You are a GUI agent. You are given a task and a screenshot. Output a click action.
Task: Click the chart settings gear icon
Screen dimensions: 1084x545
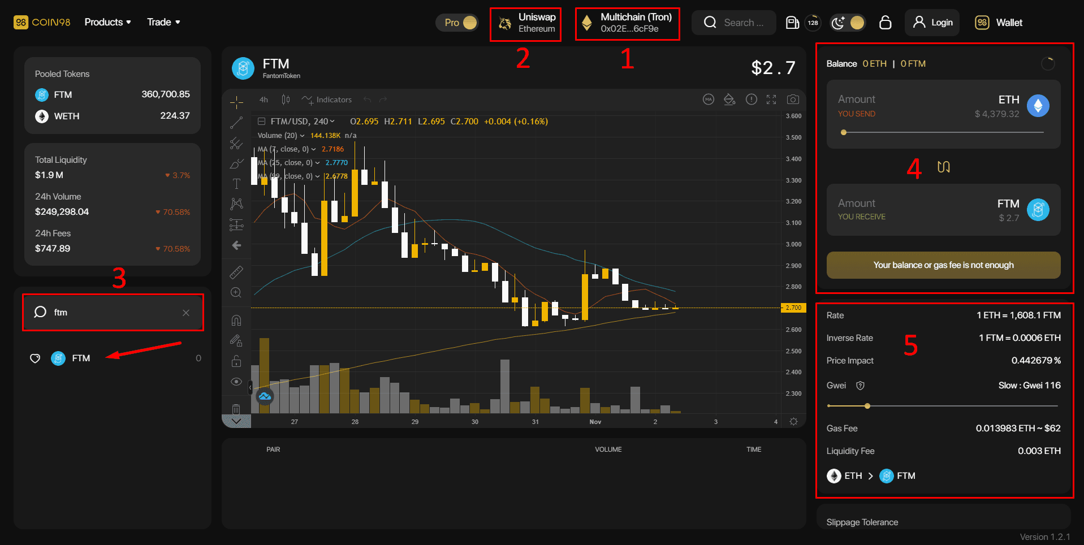point(793,422)
